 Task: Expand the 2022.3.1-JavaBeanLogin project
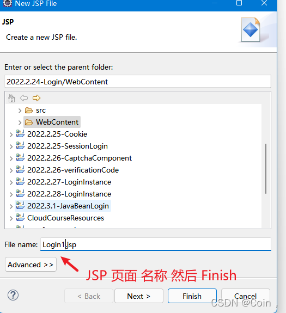(x=11, y=206)
